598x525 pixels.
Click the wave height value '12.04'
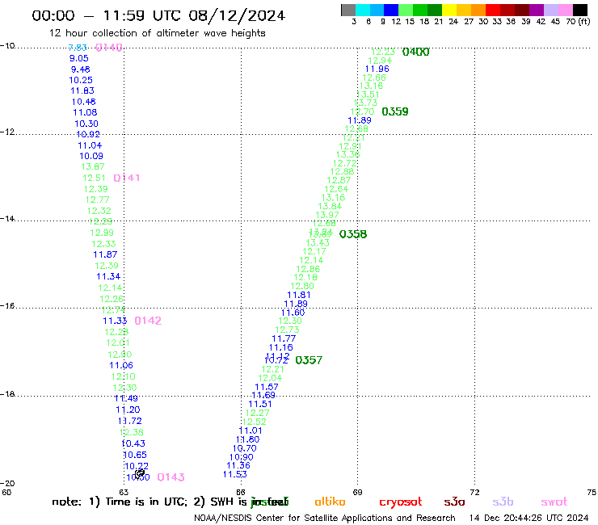tap(270, 379)
